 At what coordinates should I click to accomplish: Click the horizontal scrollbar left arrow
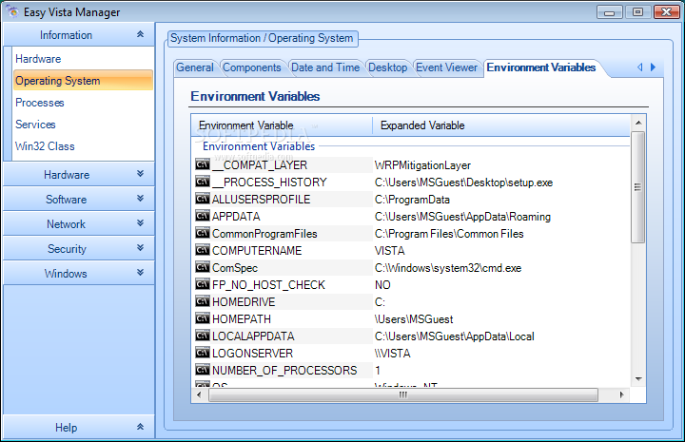[x=199, y=394]
